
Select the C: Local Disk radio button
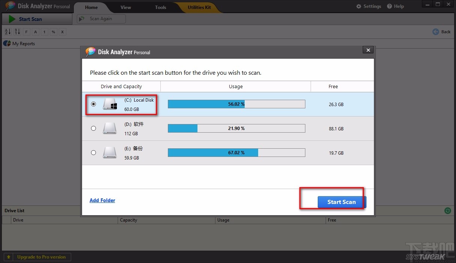[93, 104]
